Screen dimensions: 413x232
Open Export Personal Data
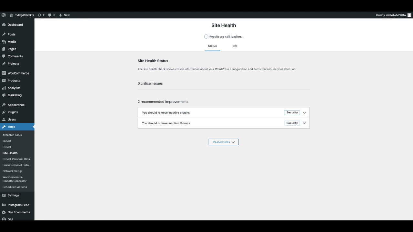click(x=16, y=159)
